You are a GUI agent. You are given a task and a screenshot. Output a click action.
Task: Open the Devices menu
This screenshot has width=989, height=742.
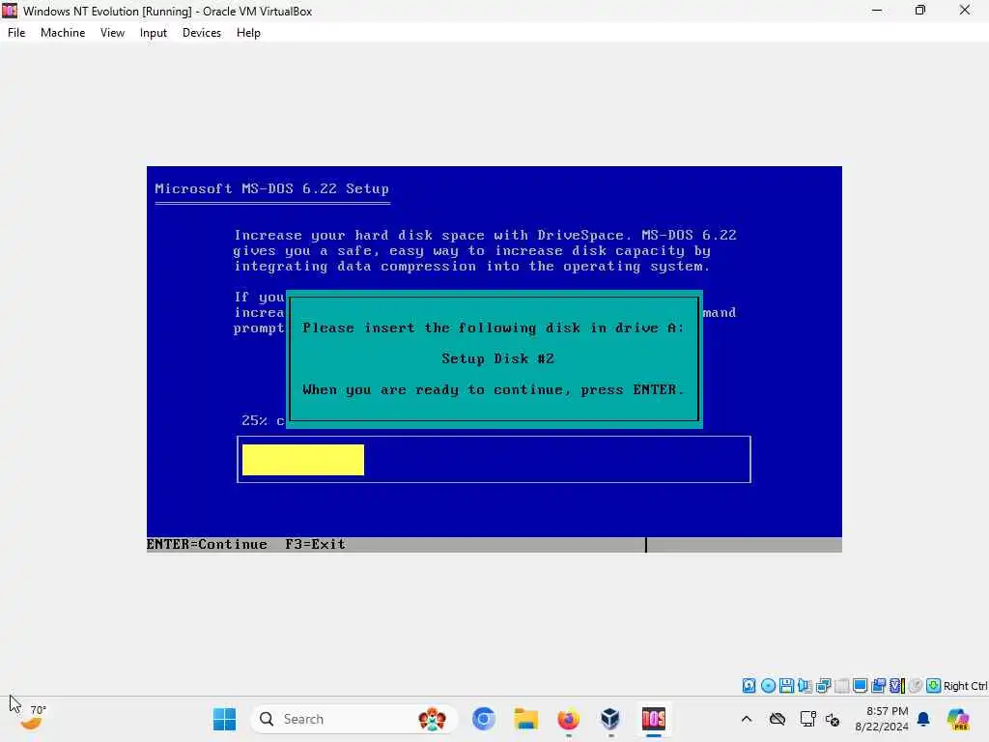[202, 33]
